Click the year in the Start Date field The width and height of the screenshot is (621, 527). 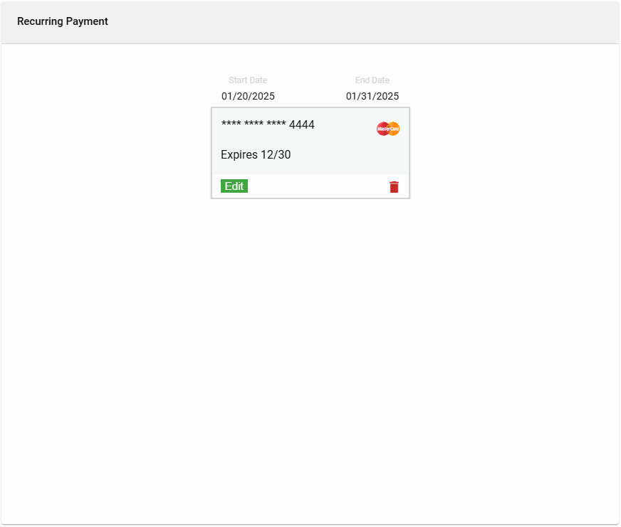pyautogui.click(x=263, y=96)
